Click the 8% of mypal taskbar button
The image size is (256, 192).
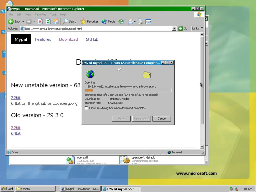pos(121,189)
